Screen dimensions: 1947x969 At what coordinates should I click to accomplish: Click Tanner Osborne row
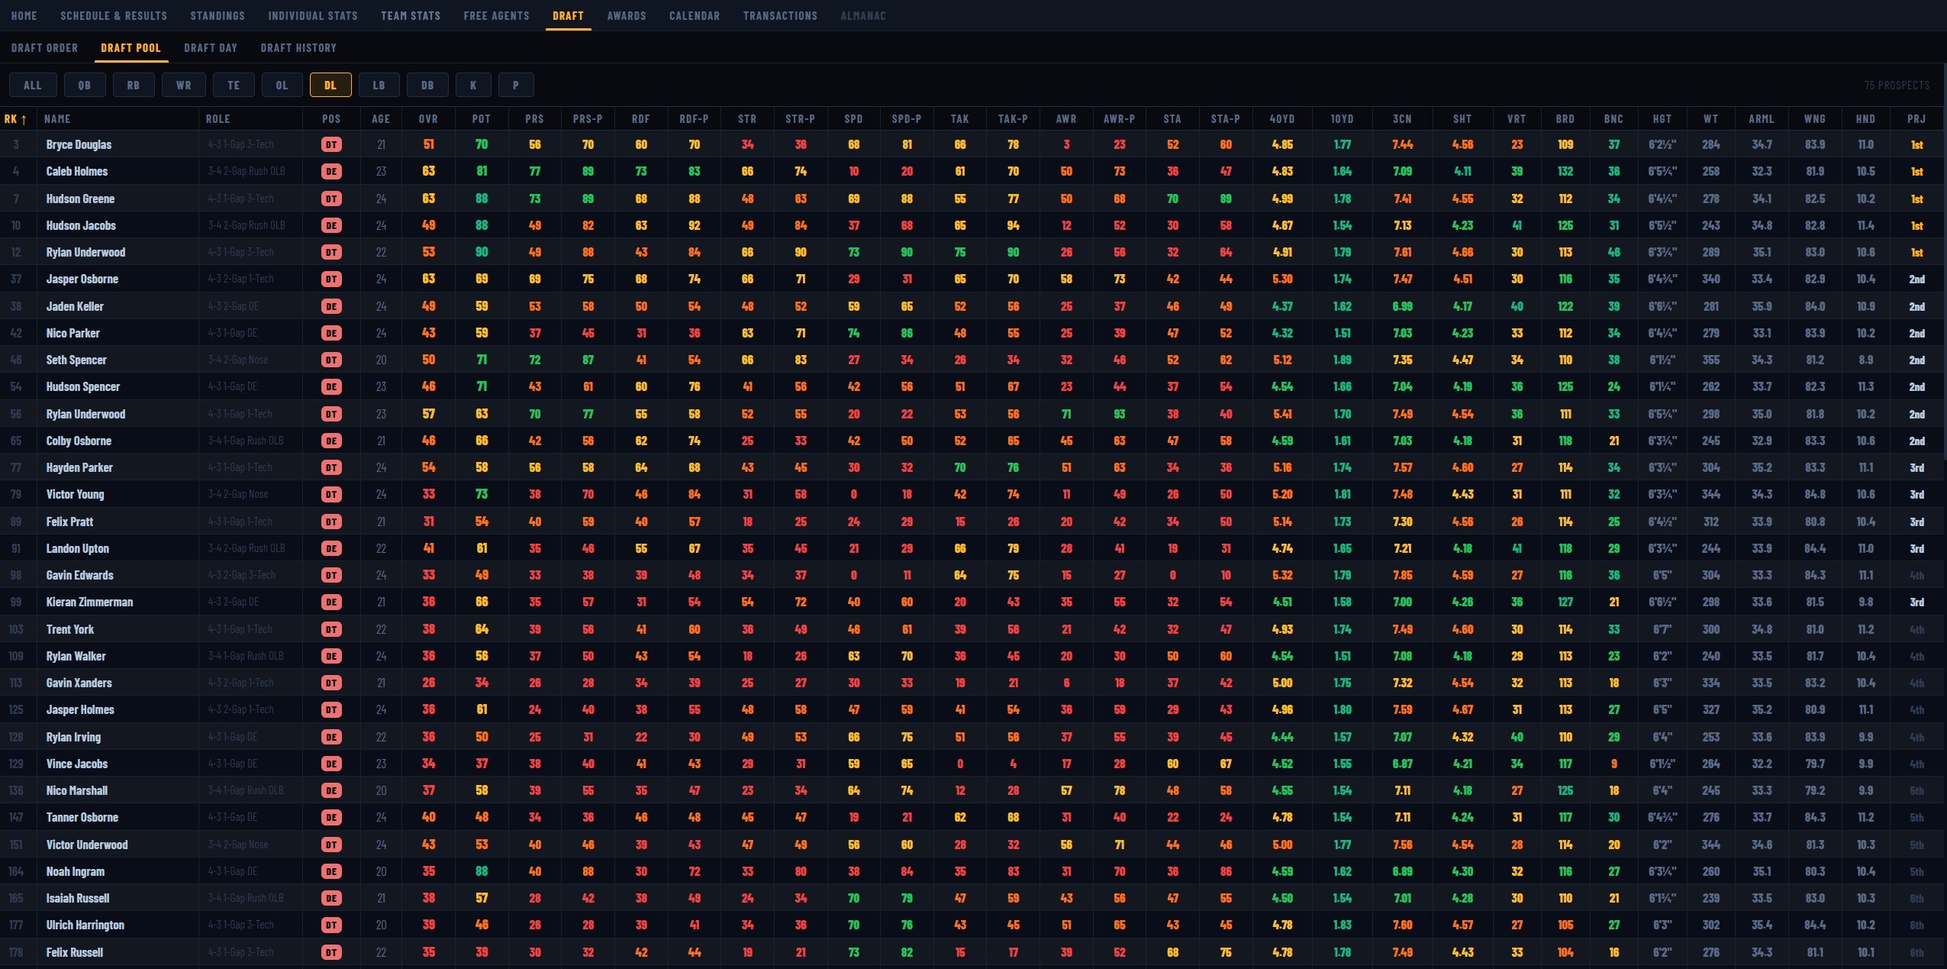coord(973,817)
